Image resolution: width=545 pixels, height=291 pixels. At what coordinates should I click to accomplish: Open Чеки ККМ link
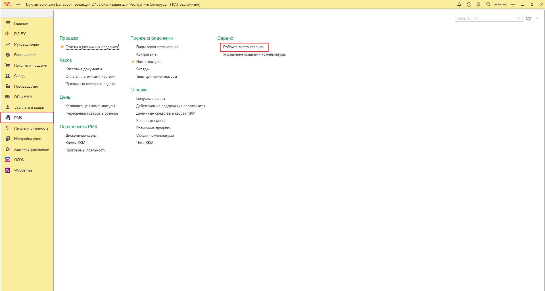145,143
